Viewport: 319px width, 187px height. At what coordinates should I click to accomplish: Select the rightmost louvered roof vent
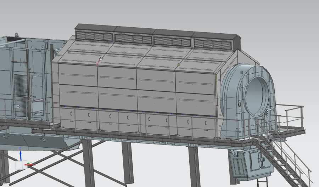pos(212,45)
